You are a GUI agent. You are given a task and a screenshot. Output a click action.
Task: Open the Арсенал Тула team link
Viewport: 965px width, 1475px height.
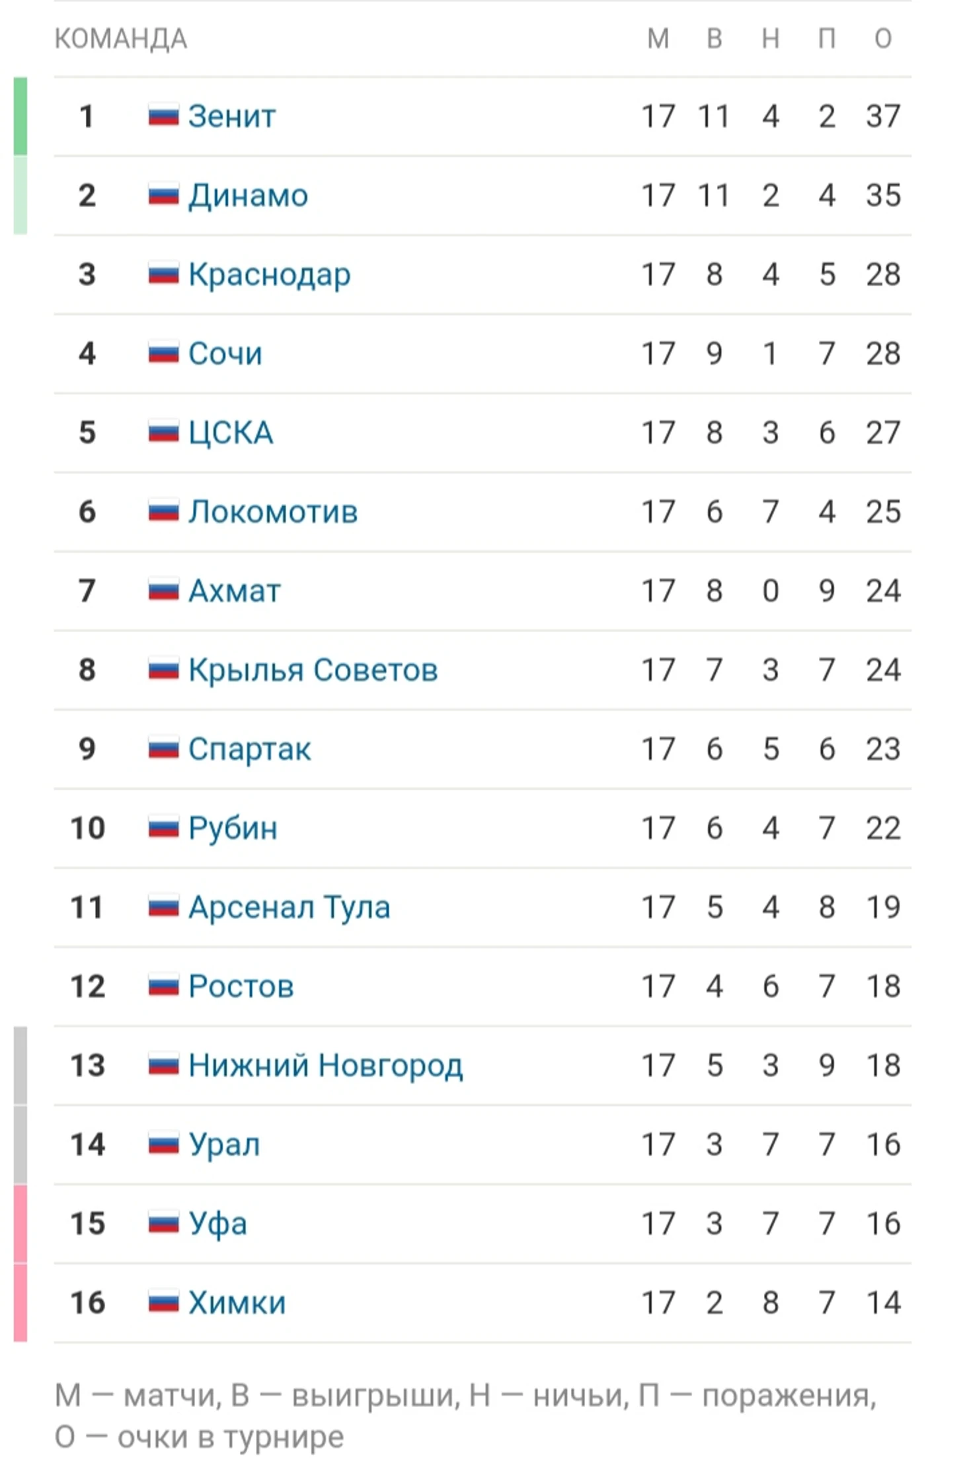(x=289, y=908)
